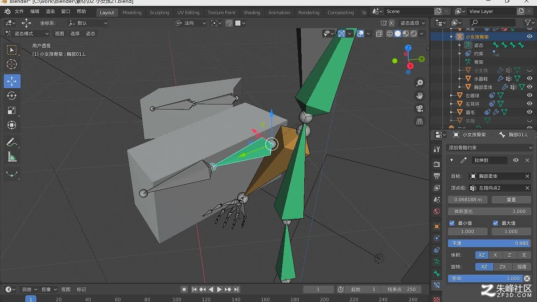Activate the 3D Cursor tool

click(x=12, y=64)
